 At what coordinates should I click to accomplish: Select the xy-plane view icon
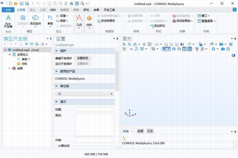click(x=166, y=44)
